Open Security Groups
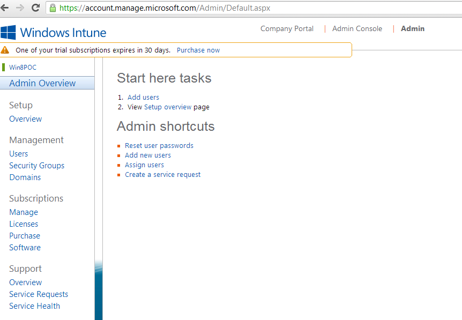The width and height of the screenshot is (462, 320). [x=36, y=165]
